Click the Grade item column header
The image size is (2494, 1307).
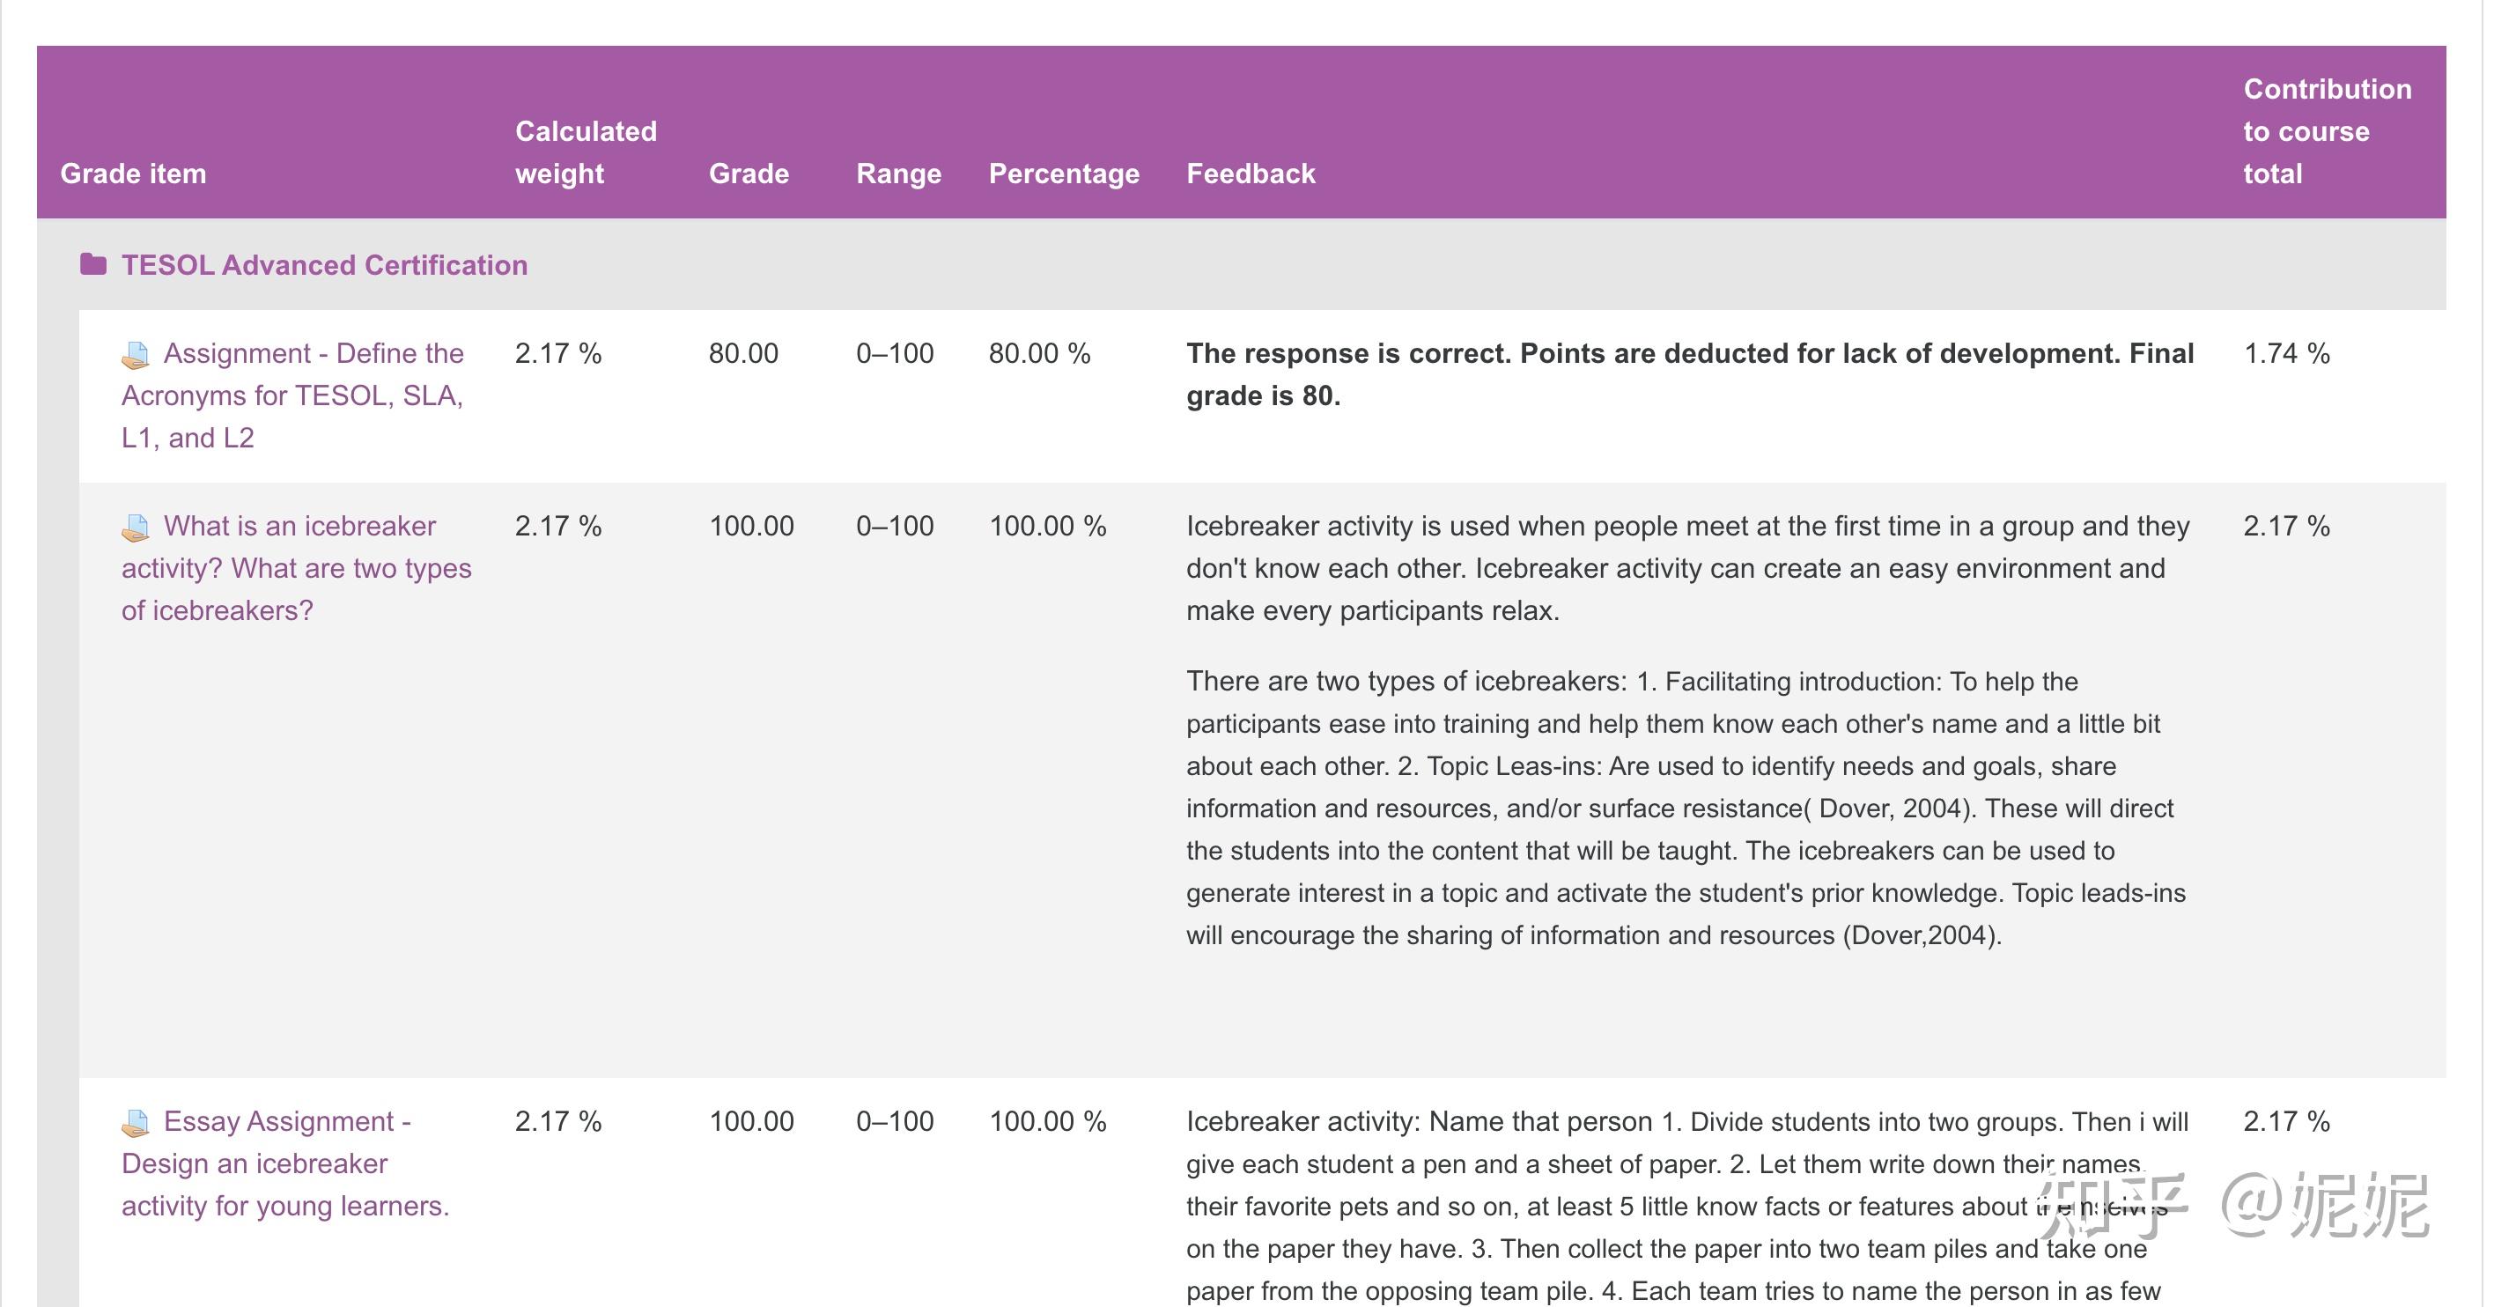pyautogui.click(x=134, y=174)
